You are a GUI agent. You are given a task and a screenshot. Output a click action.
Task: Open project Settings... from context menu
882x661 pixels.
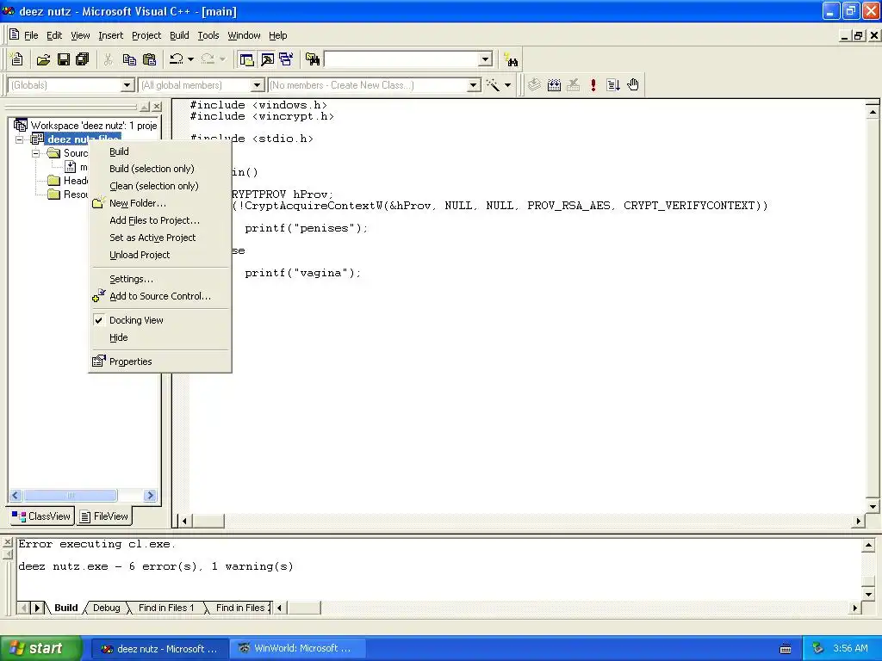[160, 279]
